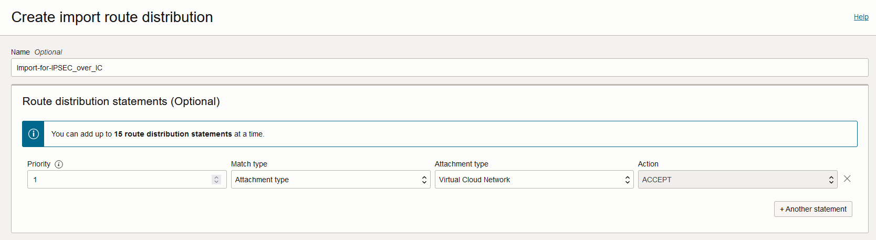Expand the Virtual Cloud Network dropdown
Screen dimensions: 876x240
click(534, 180)
